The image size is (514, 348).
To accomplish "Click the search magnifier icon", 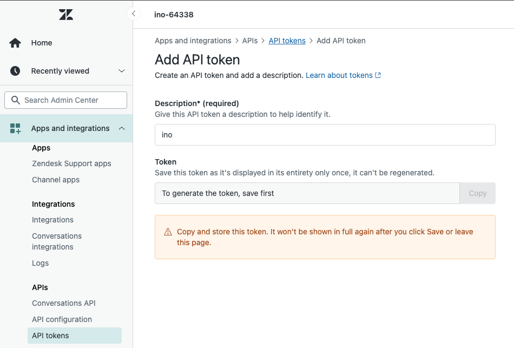I will click(15, 100).
